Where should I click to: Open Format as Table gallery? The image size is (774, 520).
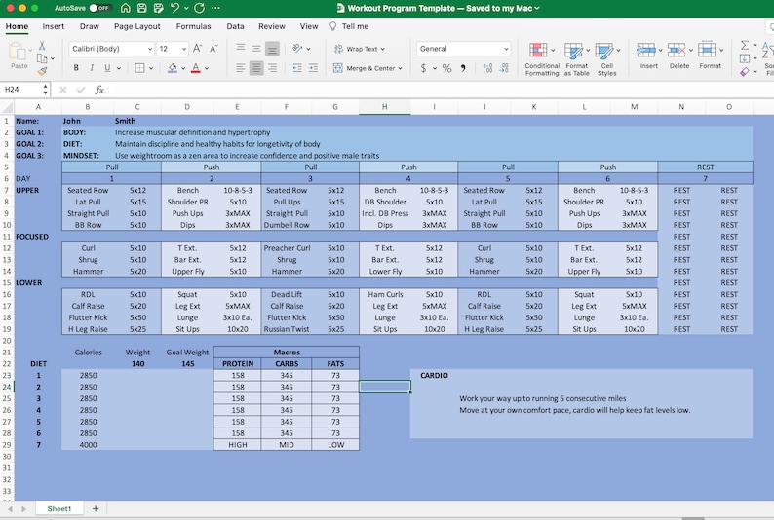pos(576,58)
